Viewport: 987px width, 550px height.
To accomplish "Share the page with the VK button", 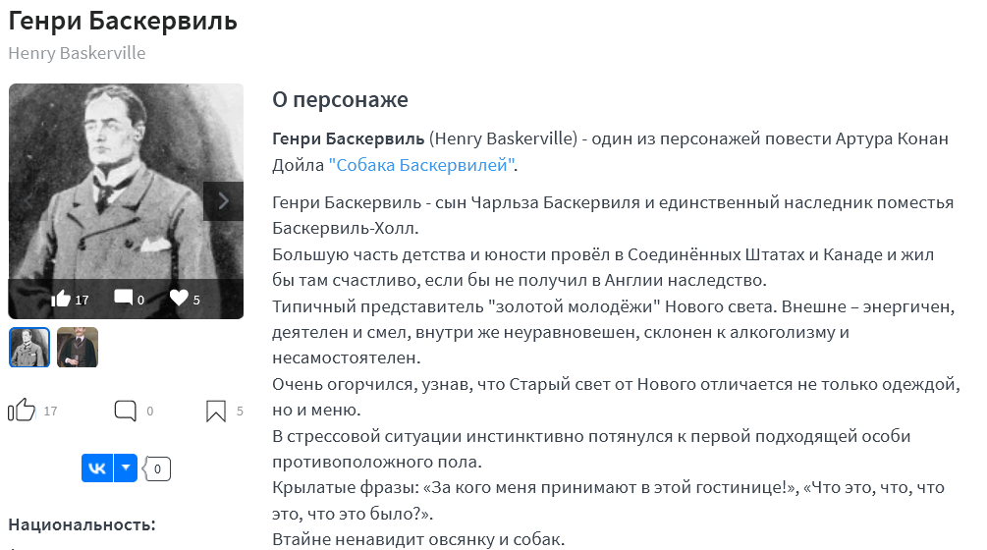I will tap(97, 468).
